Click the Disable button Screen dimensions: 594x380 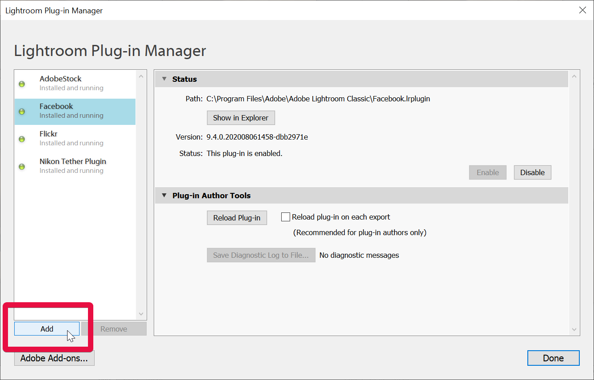click(x=532, y=172)
